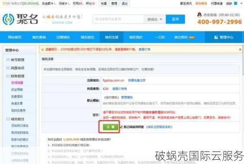The width and height of the screenshot is (244, 164).
Task: Click the notice bulb icon in the banner
Action: (42, 50)
